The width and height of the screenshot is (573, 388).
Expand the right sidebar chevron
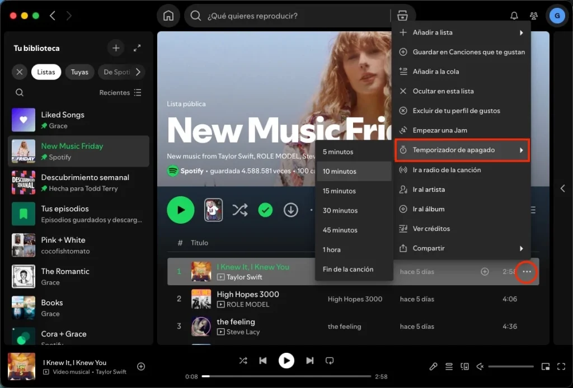[563, 188]
